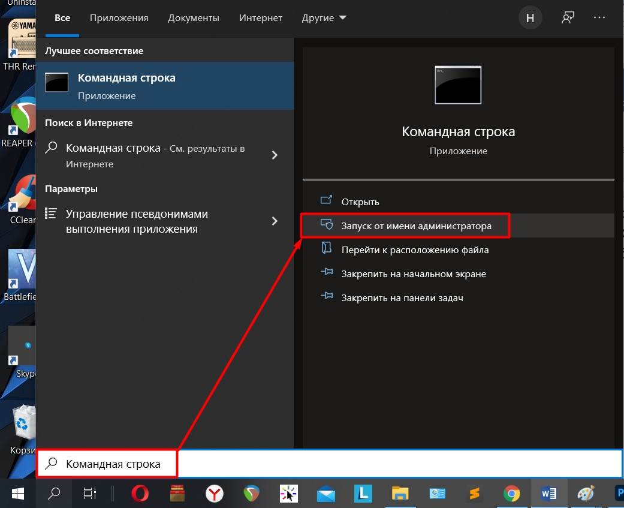Click Закрепить на начальном экране
Screen dimensions: 624x508
458,274
